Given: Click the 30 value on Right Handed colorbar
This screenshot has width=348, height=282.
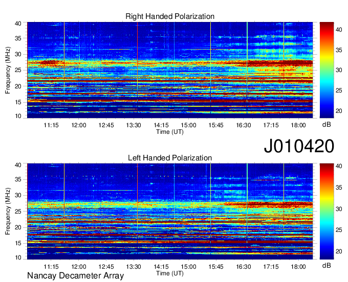Looking at the screenshot, I should coord(339,70).
